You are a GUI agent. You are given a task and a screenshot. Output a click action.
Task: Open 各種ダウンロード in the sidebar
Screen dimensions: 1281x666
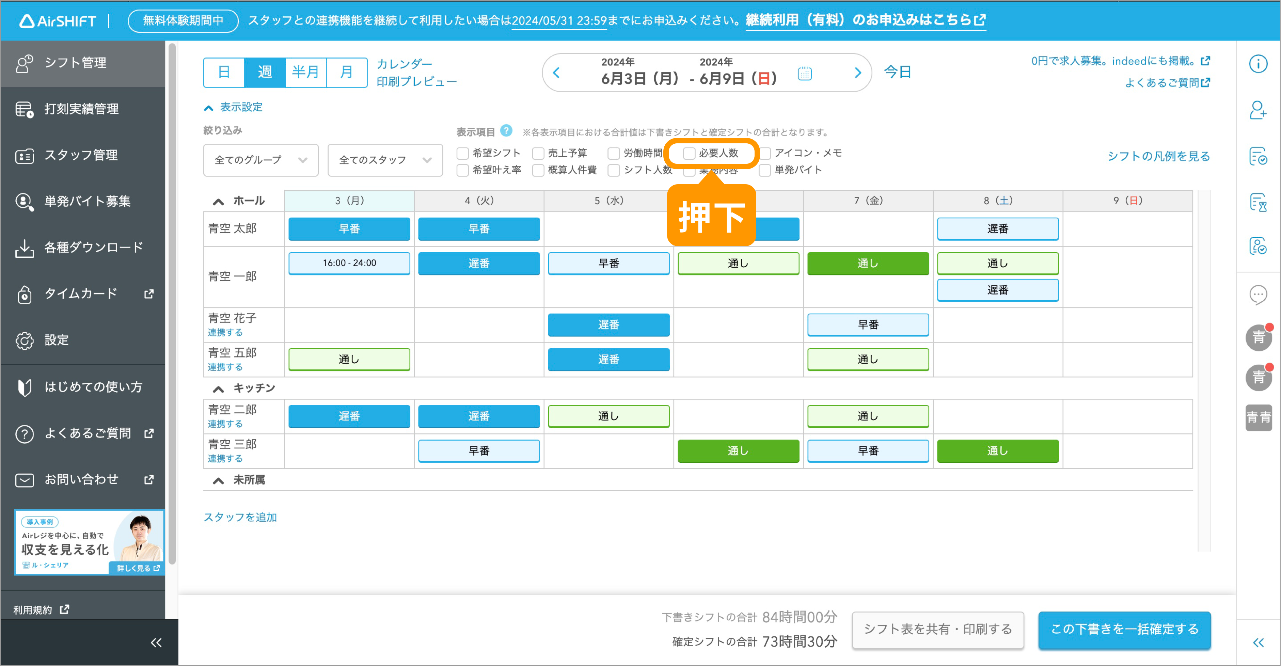(82, 248)
